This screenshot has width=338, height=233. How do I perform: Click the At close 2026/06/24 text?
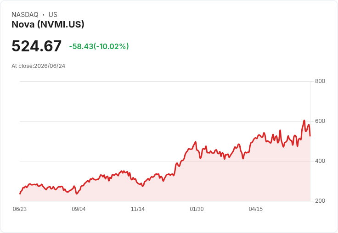(x=39, y=66)
